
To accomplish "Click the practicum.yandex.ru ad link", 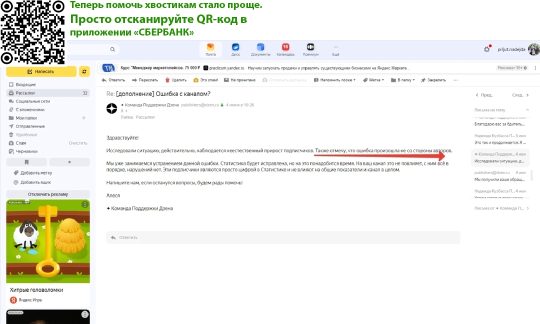I will point(226,68).
